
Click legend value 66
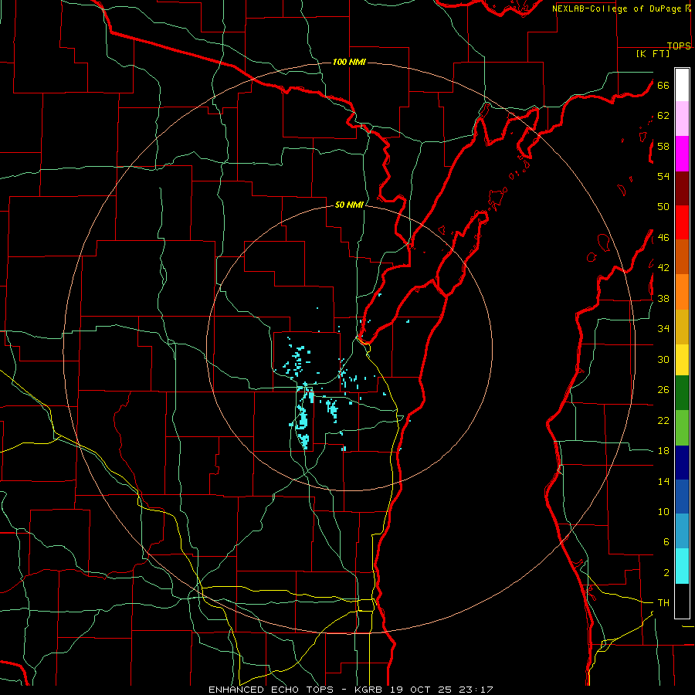[x=663, y=86]
